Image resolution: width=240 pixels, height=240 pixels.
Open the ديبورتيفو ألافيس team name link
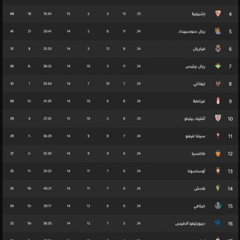click(x=190, y=223)
